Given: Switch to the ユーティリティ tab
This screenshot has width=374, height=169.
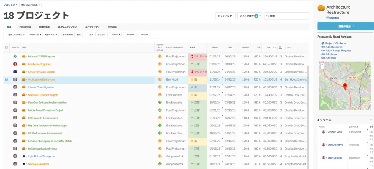Looking at the screenshot, I should pyautogui.click(x=92, y=27).
